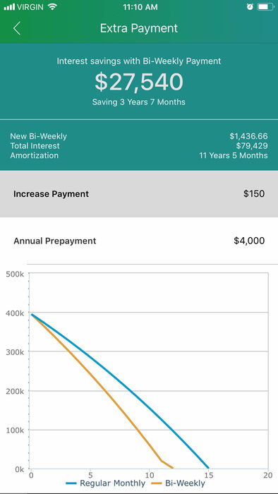This screenshot has height=494, width=278.
Task: Tap the Wi-Fi status icon
Action: [53, 7]
